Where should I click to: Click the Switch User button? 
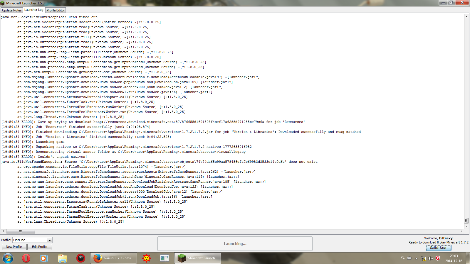click(438, 248)
